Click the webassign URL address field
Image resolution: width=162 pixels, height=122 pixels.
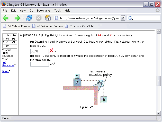(89, 18)
